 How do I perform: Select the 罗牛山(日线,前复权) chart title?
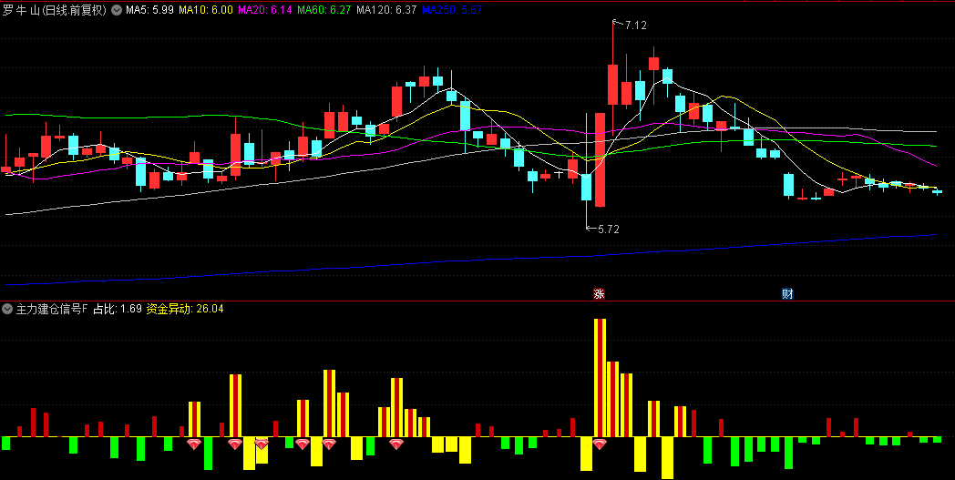point(55,10)
